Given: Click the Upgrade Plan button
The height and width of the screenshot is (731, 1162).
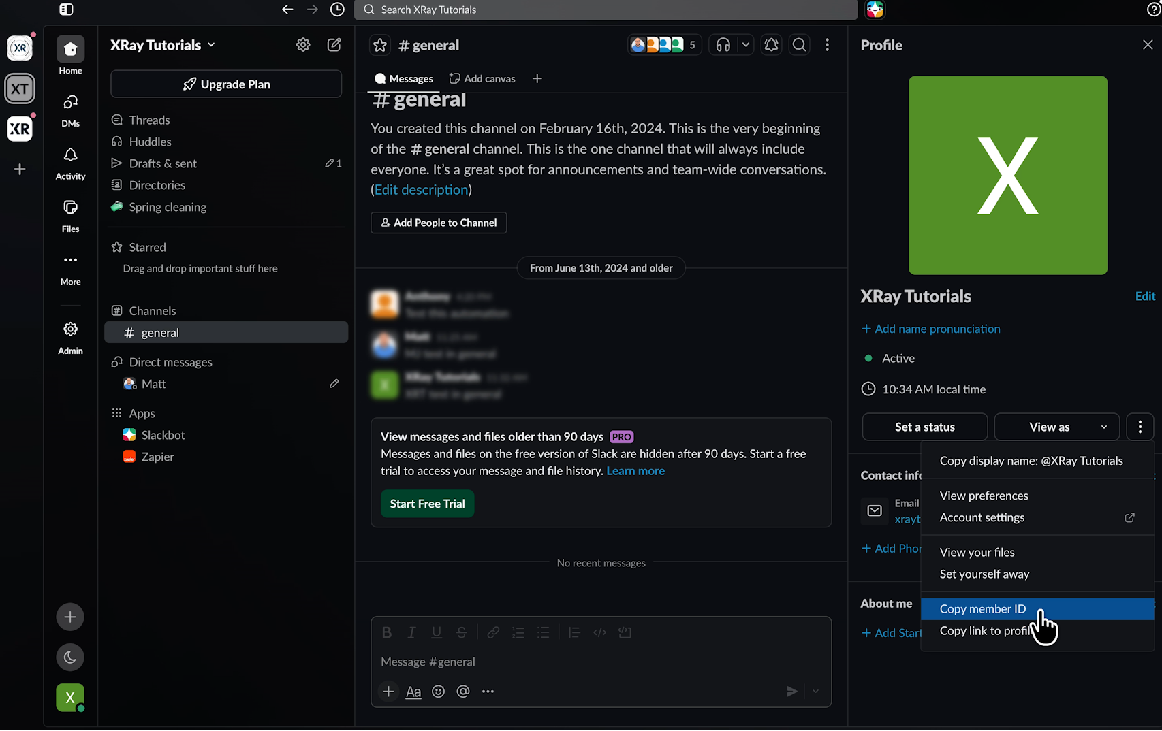Looking at the screenshot, I should click(226, 84).
